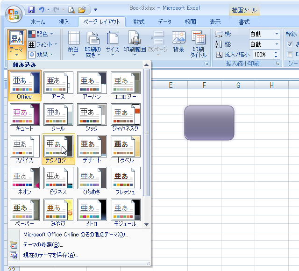Save the workbook from Quick Access

pos(31,10)
